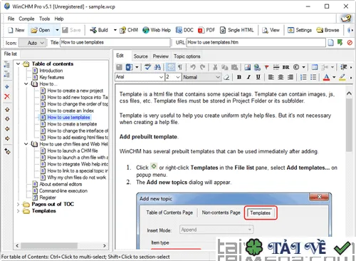
Task: Apply the red font color
Action: tap(327, 77)
